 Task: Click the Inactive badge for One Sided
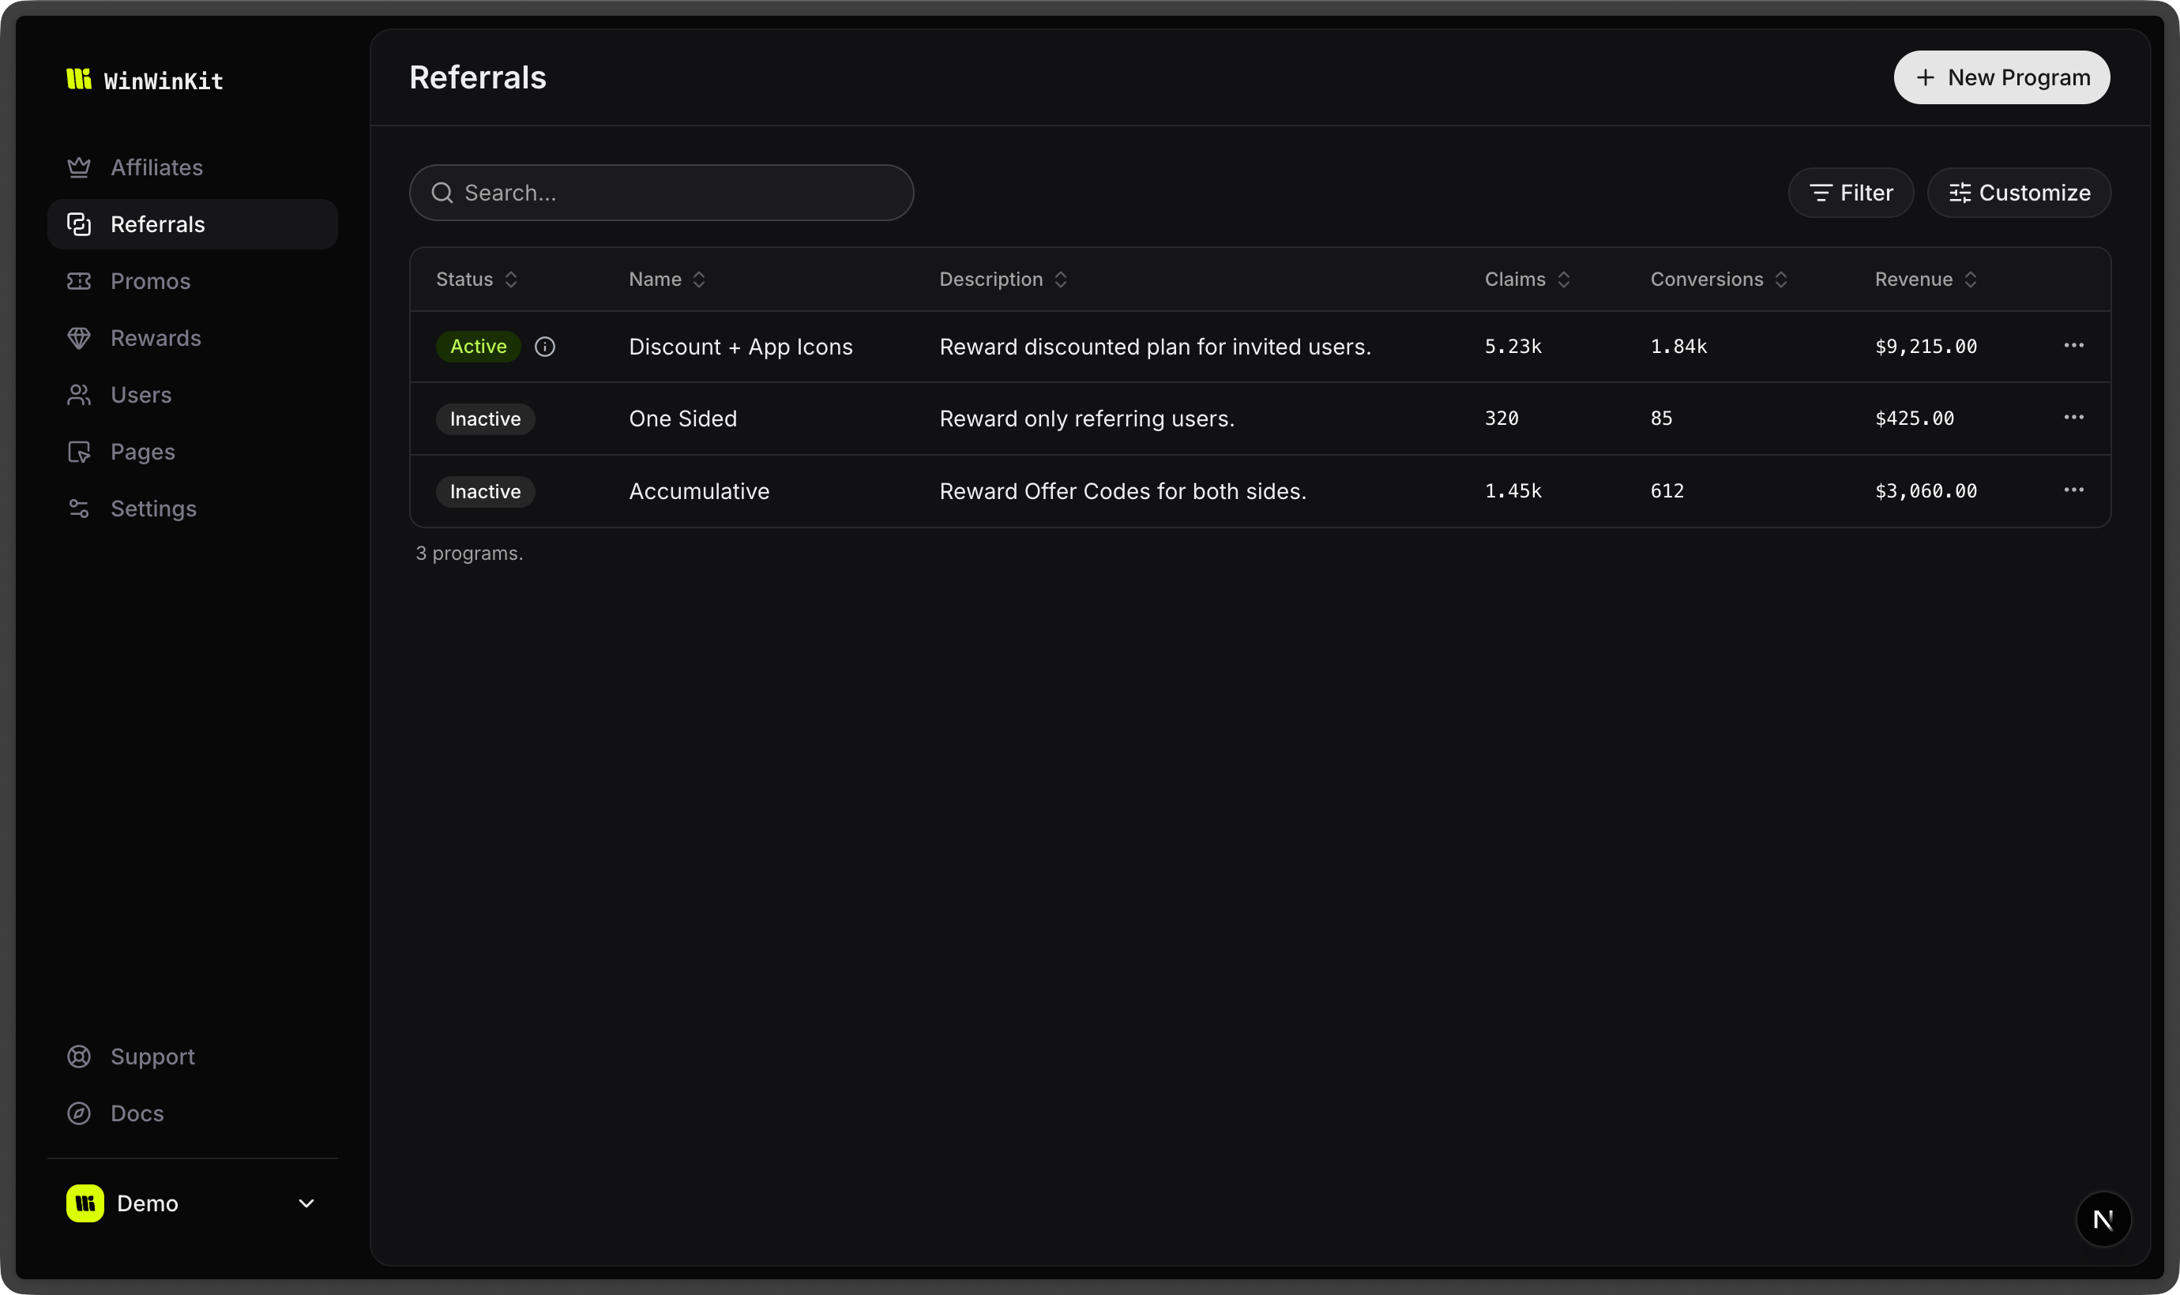(x=485, y=419)
